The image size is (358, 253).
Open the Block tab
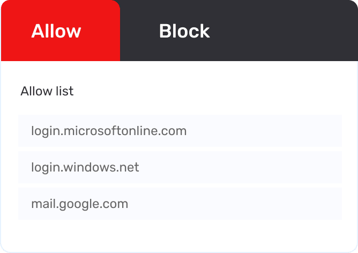(x=184, y=31)
